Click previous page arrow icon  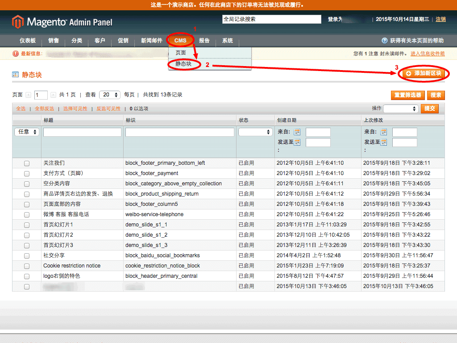(x=29, y=95)
